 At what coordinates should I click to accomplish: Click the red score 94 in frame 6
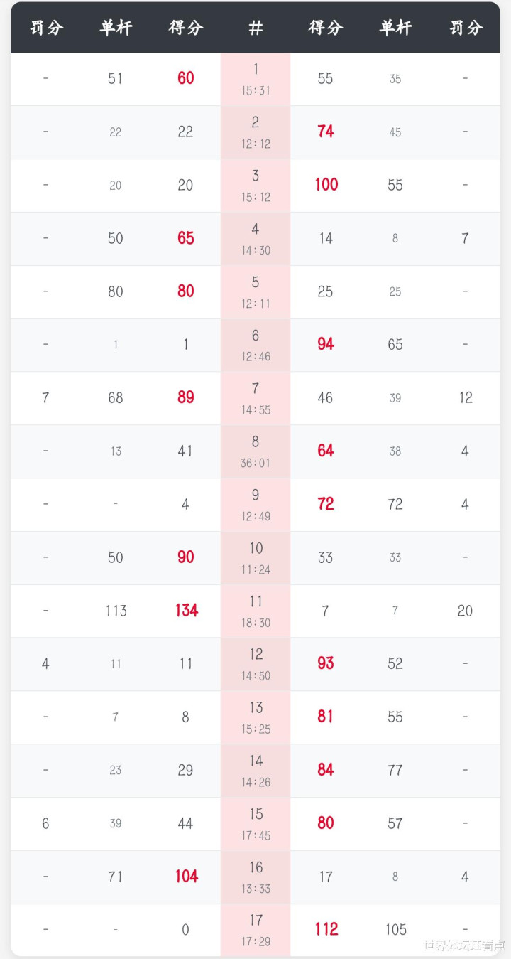pyautogui.click(x=326, y=344)
